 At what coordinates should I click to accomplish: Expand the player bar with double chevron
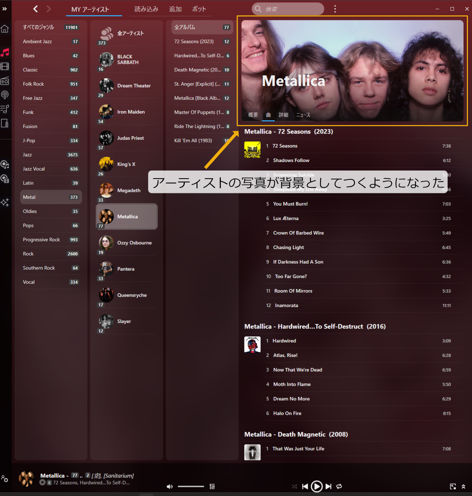[x=463, y=486]
